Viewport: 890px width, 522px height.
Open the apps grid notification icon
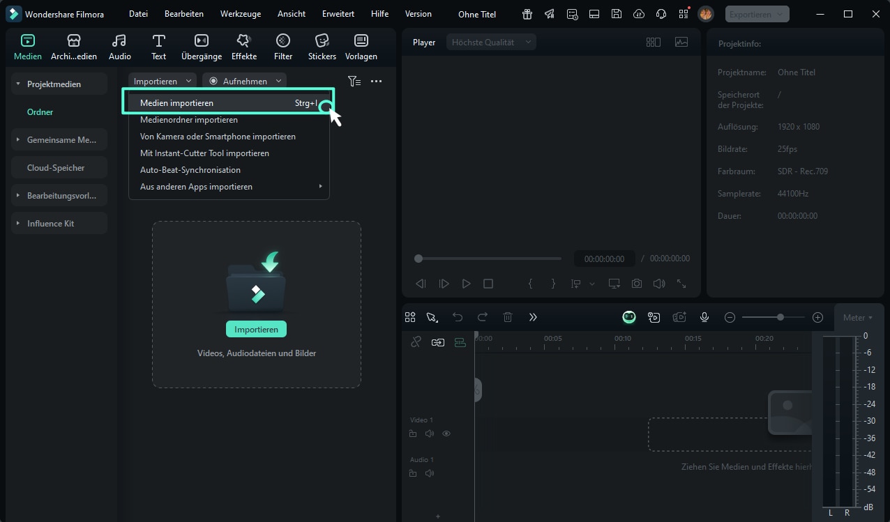point(684,14)
